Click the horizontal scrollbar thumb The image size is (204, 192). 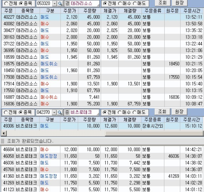(x=154, y=133)
